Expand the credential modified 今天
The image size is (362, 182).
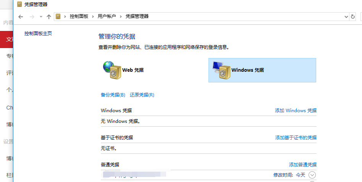312,175
